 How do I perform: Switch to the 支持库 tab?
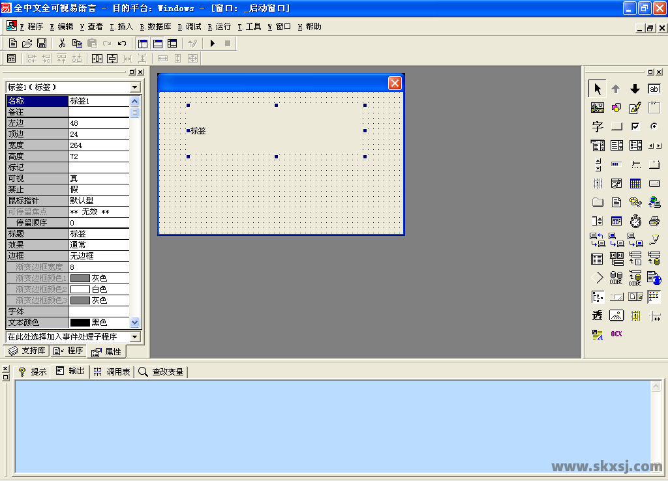pos(27,351)
